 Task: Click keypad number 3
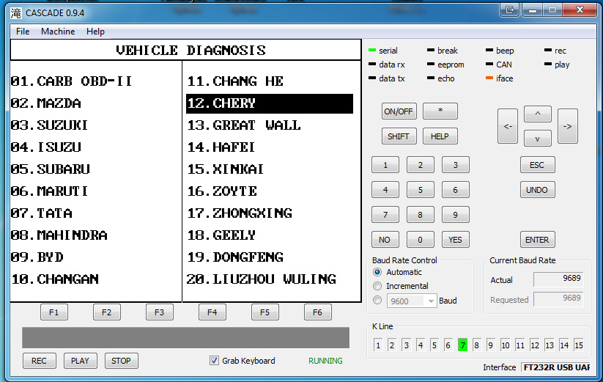pyautogui.click(x=455, y=165)
